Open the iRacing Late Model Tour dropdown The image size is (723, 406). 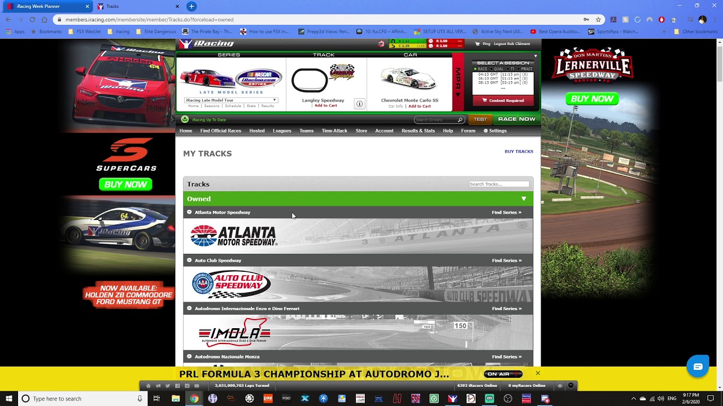[231, 100]
